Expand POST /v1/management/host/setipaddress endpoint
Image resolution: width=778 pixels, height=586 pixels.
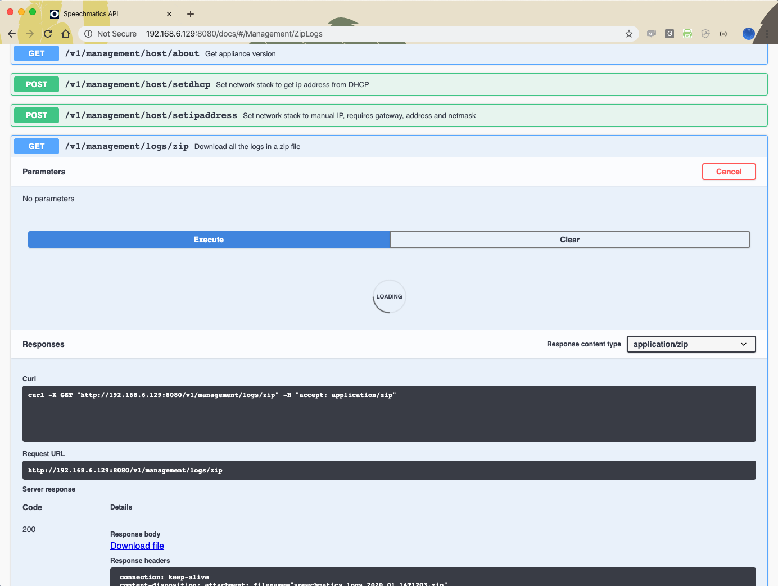389,115
